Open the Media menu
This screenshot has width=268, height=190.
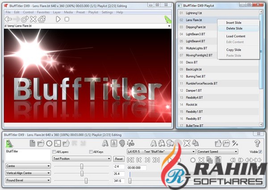pos(68,12)
